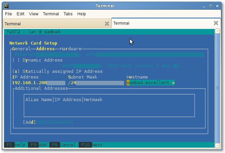Image resolution: width=225 pixels, height=153 pixels.
Task: Open the Help menu
Action: (x=82, y=14)
